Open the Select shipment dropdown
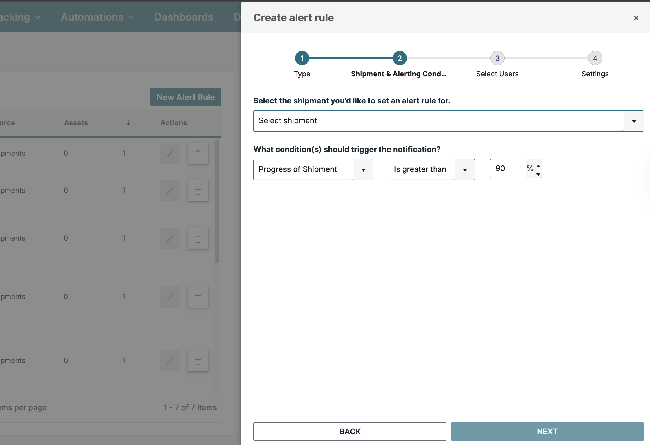The height and width of the screenshot is (445, 650). click(448, 121)
